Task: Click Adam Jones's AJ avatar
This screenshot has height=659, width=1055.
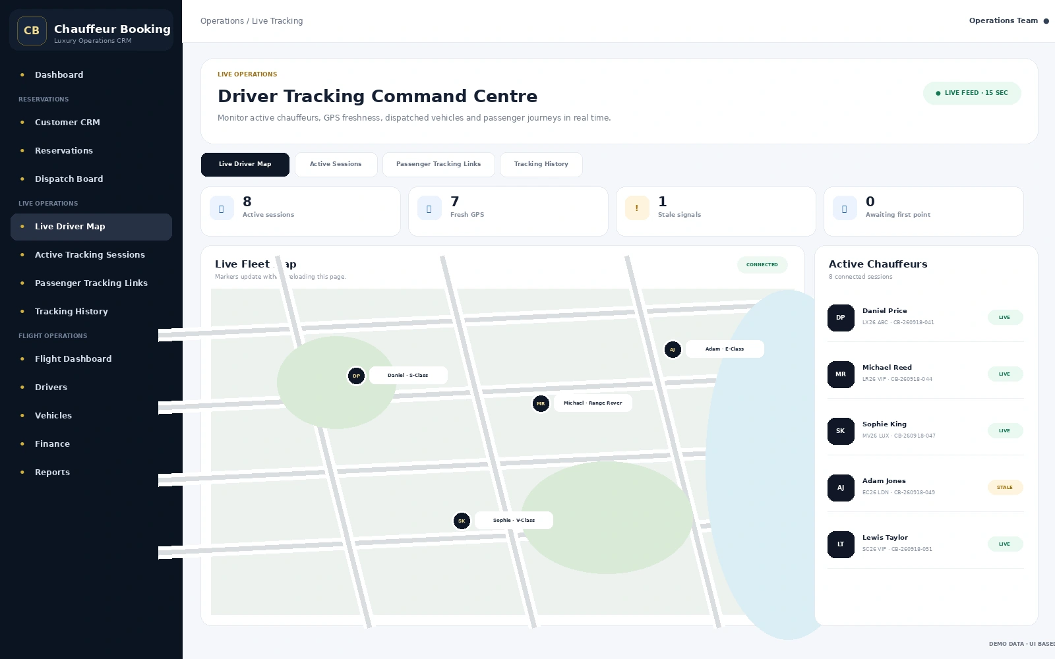Action: (x=841, y=488)
